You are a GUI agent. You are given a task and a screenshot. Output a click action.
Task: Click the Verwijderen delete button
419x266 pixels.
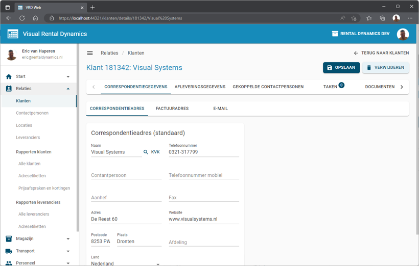[x=386, y=67]
